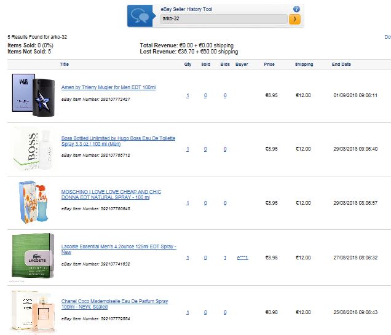Click the Bids value in Boss Bottled row
Viewport: 391px width, 335px height.
(225, 149)
